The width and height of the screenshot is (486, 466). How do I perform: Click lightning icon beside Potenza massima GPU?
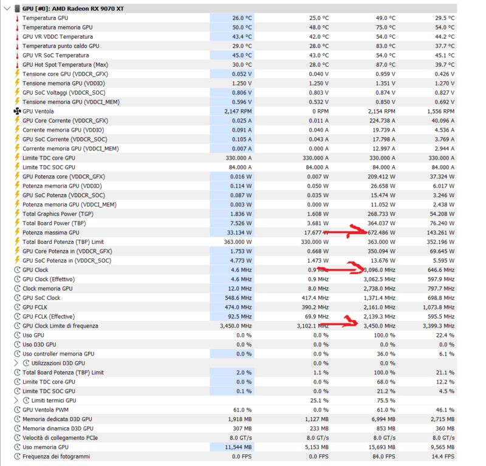pyautogui.click(x=18, y=232)
